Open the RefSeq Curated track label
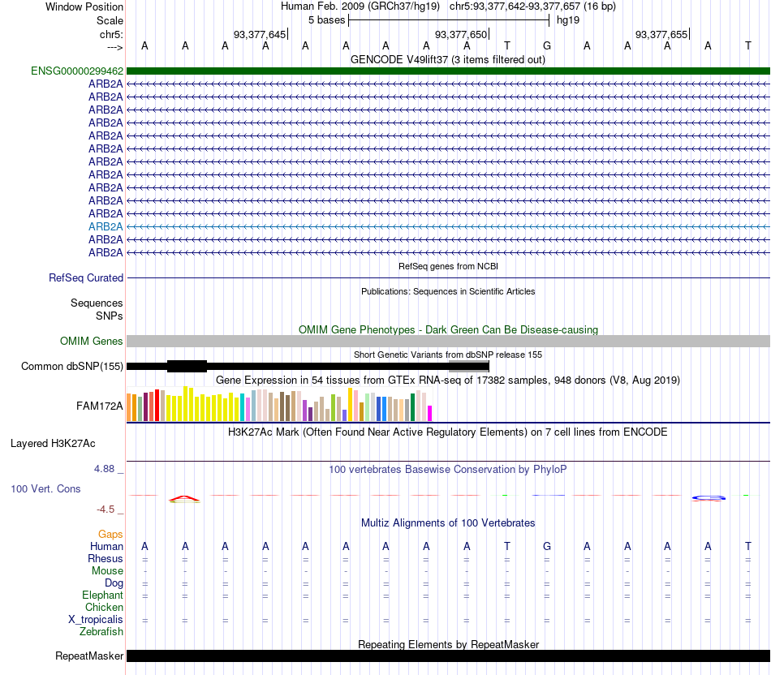The width and height of the screenshot is (771, 675). (x=85, y=277)
